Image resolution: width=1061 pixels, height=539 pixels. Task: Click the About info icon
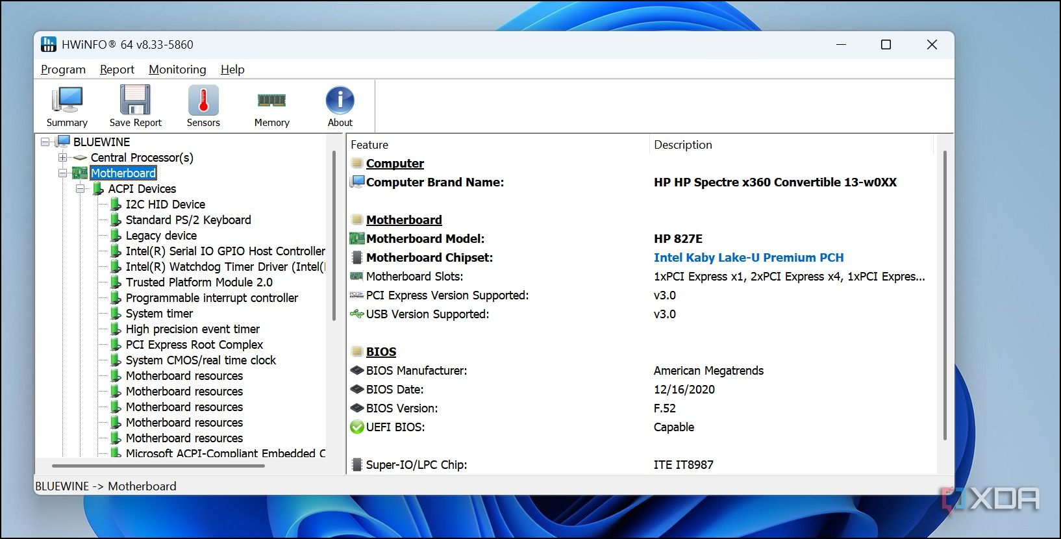(340, 101)
